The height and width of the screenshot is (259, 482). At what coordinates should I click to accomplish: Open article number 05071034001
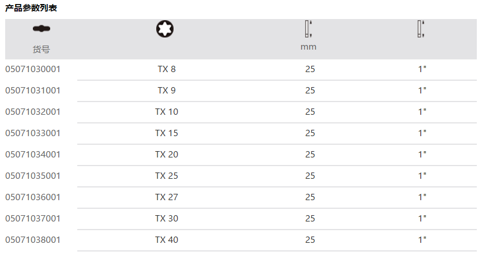[33, 155]
